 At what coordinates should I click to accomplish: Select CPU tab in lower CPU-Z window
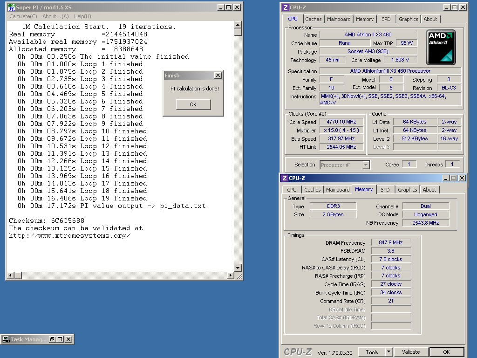click(x=292, y=190)
